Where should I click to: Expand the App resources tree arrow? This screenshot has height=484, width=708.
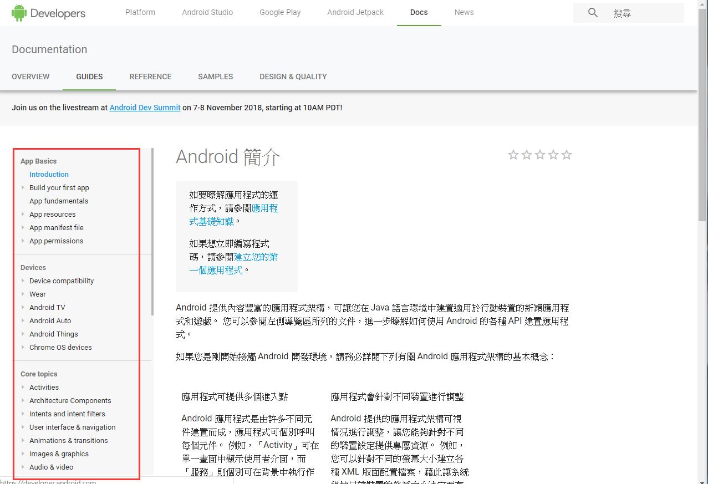tap(23, 214)
